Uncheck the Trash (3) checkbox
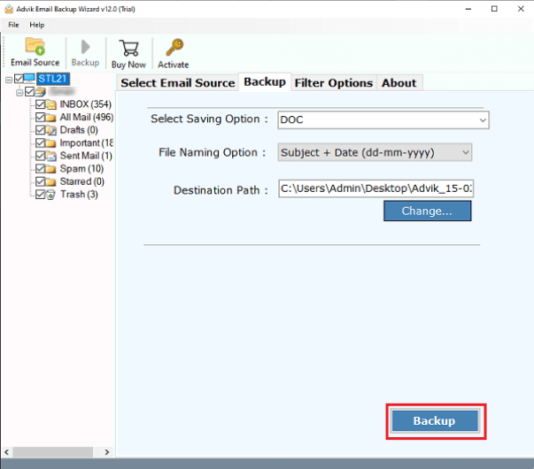This screenshot has width=534, height=469. pos(40,195)
